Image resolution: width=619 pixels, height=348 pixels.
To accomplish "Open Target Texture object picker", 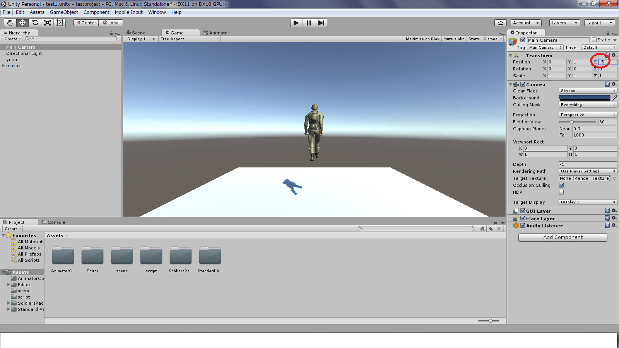I will pos(615,178).
